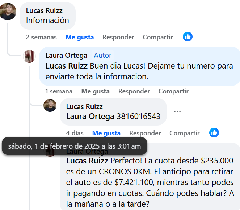Click the Lucas Ruizz mention in the CRONOS 0KM reply
Image resolution: width=240 pixels, height=210 pixels.
coord(87,161)
